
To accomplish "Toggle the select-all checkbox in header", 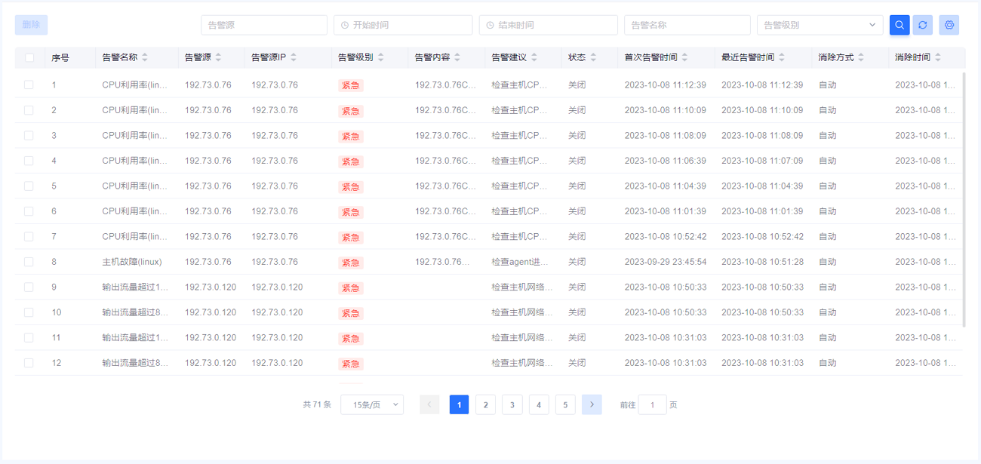I will click(29, 57).
